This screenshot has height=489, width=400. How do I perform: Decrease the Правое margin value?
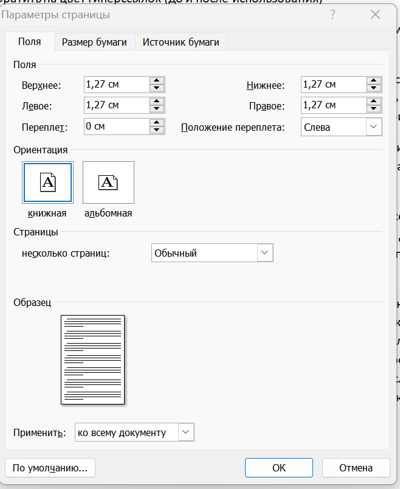point(373,109)
